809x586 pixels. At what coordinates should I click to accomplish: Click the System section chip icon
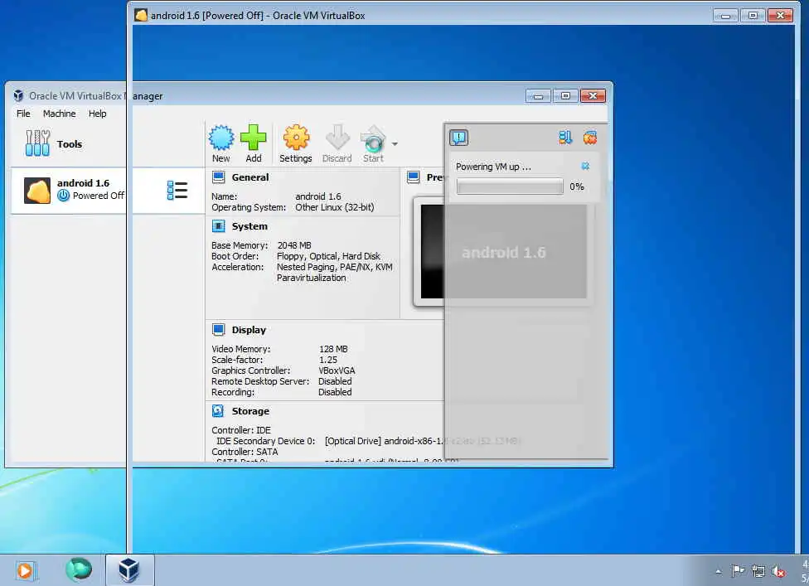click(219, 226)
